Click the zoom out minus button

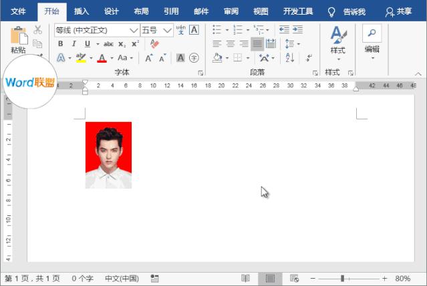[x=313, y=279]
